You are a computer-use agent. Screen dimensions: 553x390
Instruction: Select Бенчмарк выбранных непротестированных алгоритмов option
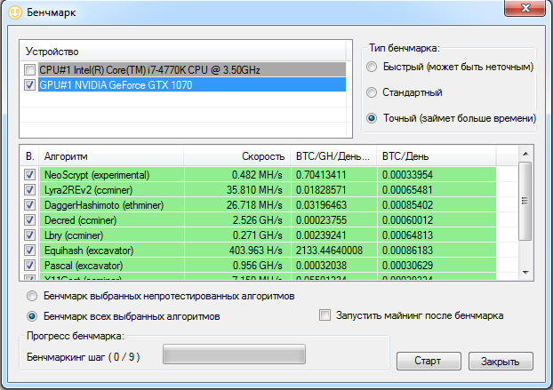point(32,296)
